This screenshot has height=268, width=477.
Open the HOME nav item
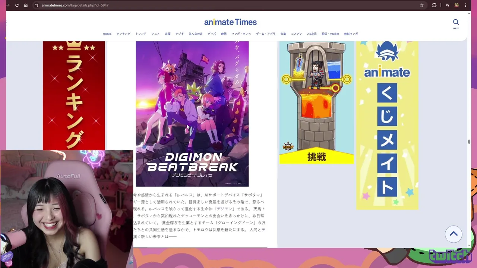point(107,34)
